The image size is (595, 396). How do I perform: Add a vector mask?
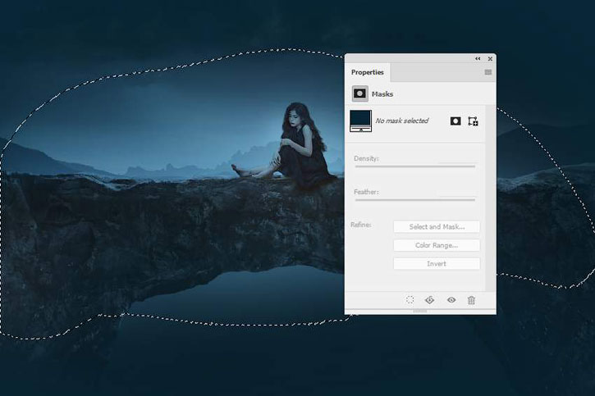tap(473, 121)
